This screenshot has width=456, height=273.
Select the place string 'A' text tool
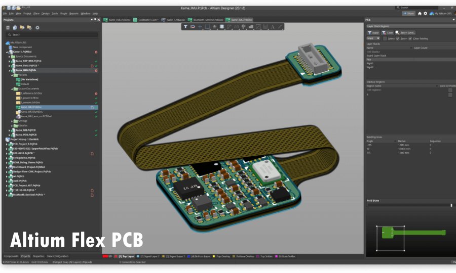click(273, 27)
